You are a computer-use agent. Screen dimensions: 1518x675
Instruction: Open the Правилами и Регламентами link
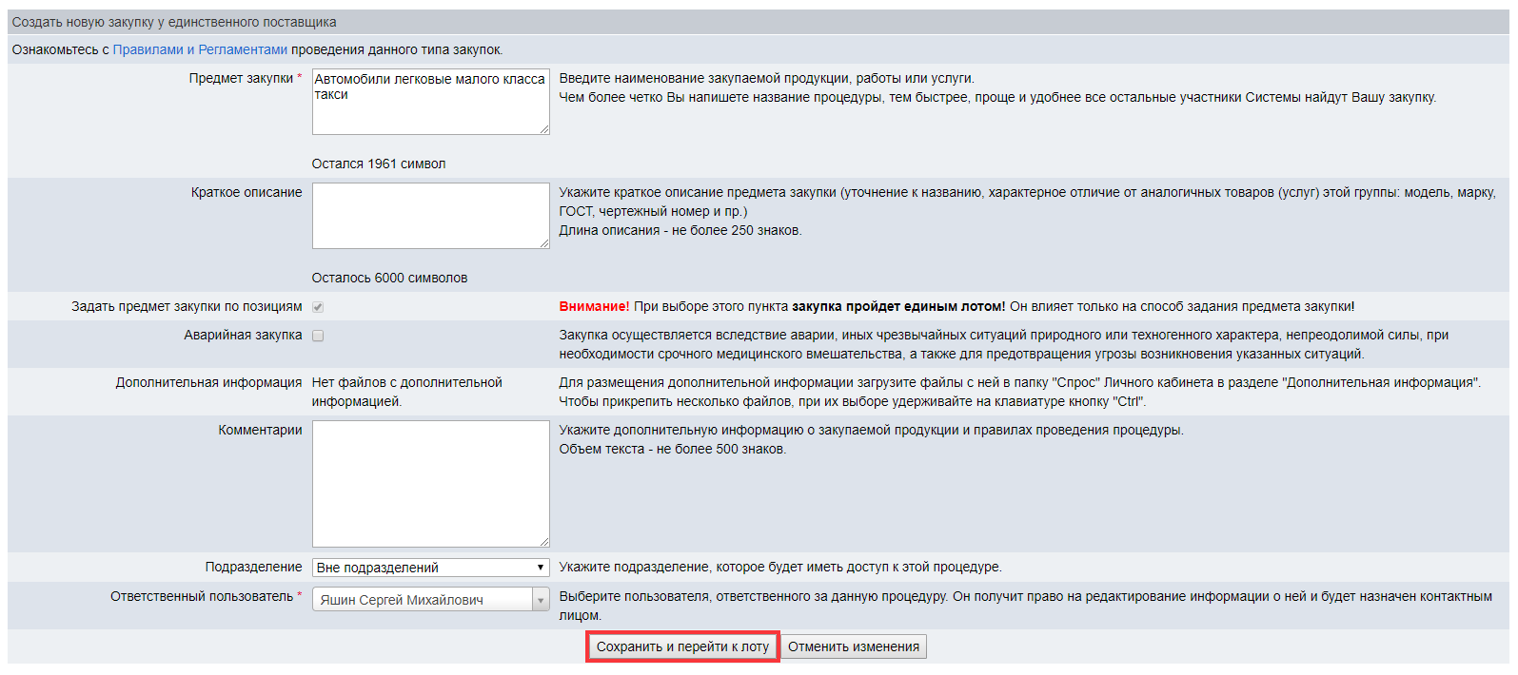coord(200,49)
